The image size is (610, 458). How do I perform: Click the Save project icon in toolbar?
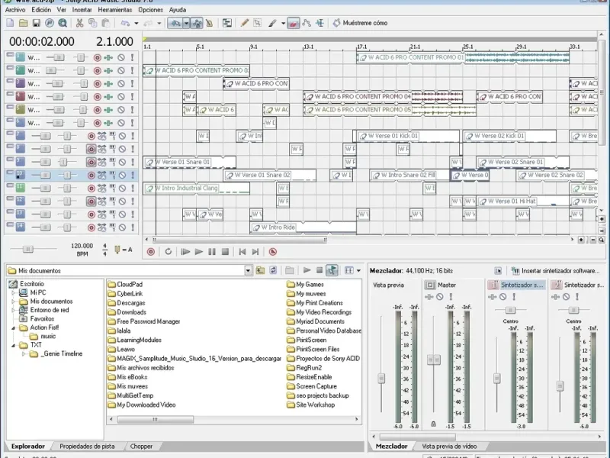pos(36,24)
